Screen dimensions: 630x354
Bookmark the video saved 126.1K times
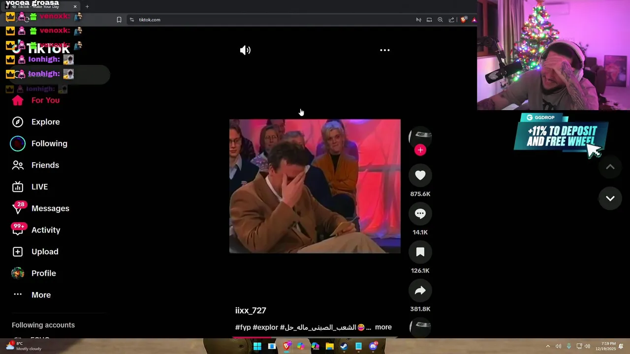420,252
